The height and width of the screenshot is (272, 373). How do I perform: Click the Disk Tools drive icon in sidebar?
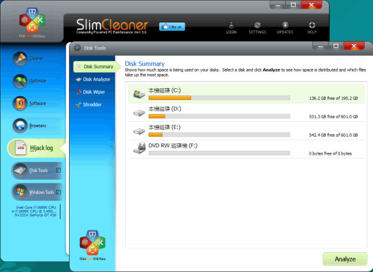[x=20, y=170]
